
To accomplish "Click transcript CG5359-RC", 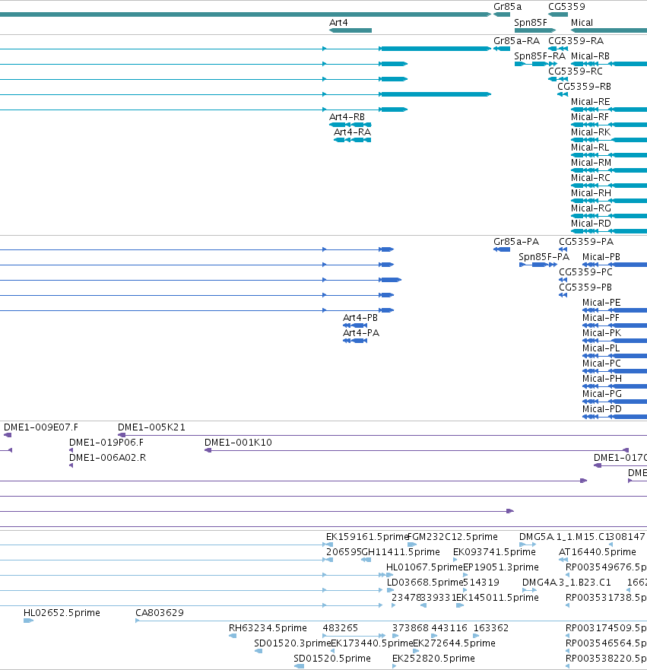I will 558,79.
